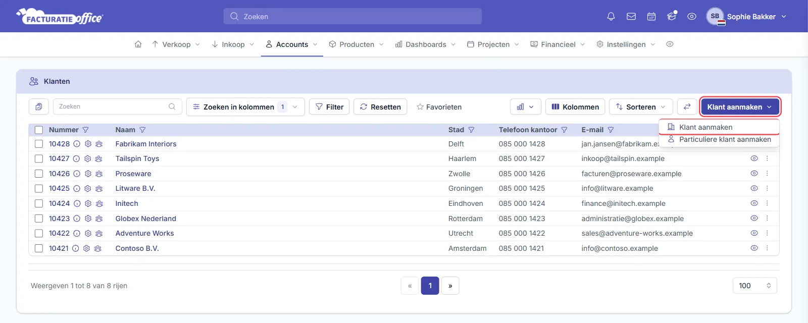Select checkbox for Proseware row
This screenshot has width=808, height=323.
[39, 174]
